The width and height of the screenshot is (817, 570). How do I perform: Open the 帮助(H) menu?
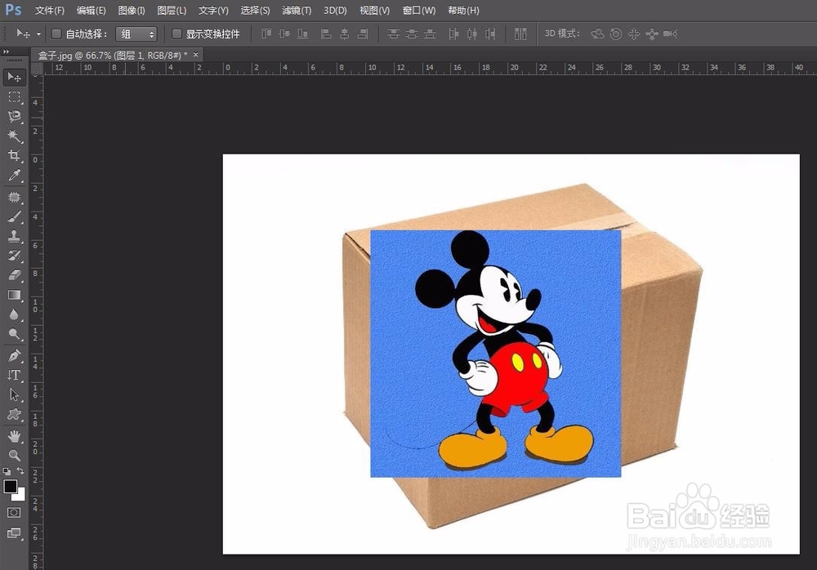463,11
